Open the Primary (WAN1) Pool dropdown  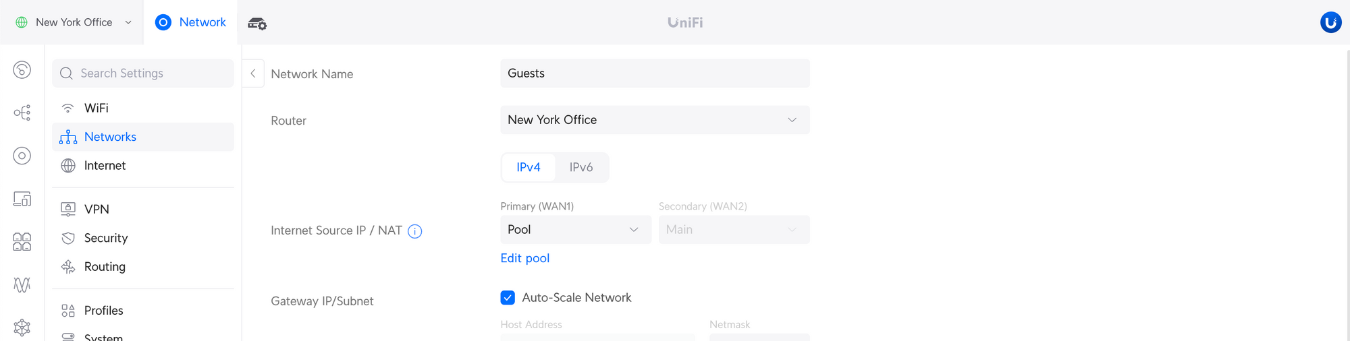tap(575, 230)
